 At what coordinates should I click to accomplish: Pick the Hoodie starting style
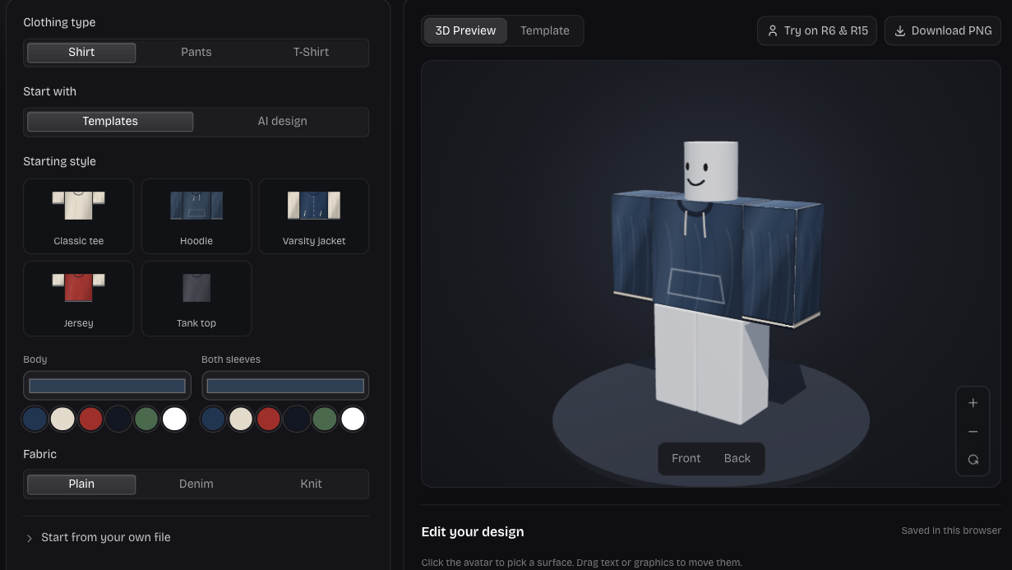(196, 216)
